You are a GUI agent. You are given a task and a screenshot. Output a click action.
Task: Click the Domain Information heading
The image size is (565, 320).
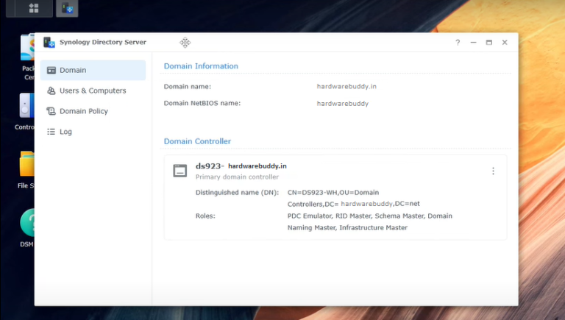(201, 66)
